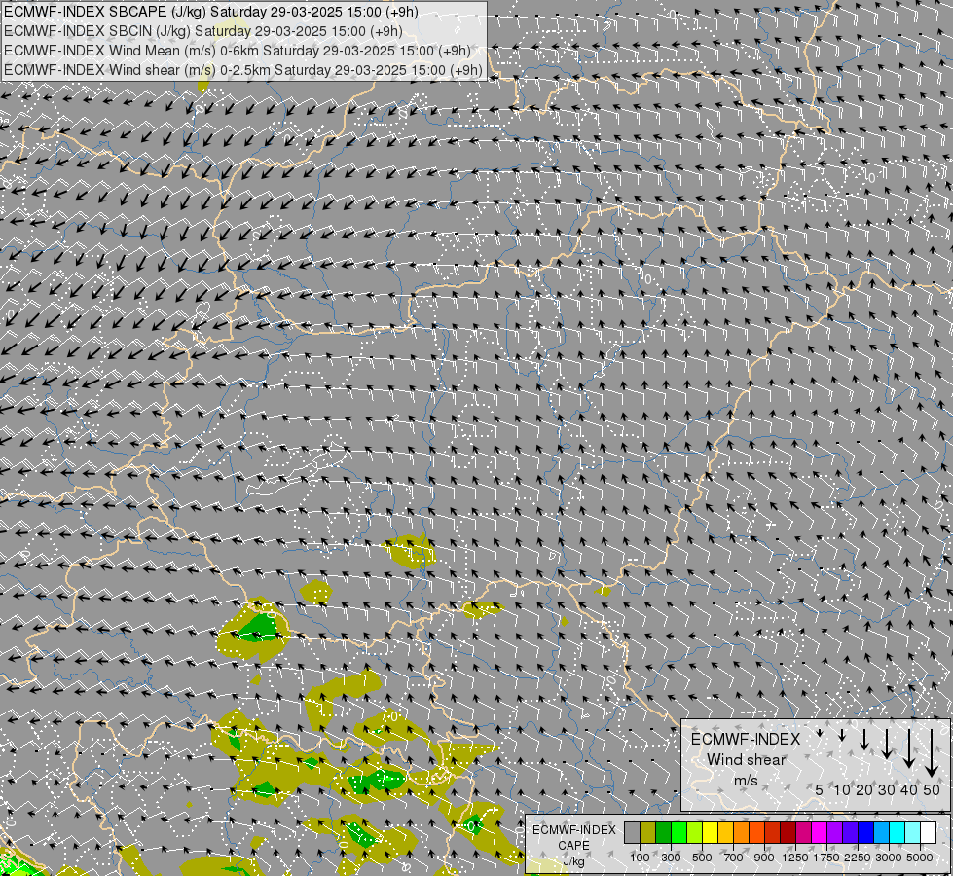
Task: Click the '700' CAPE scale value
Action: coord(734,858)
